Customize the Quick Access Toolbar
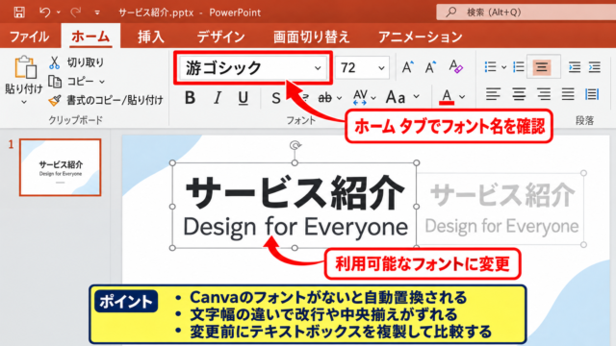The width and height of the screenshot is (616, 346). 96,12
